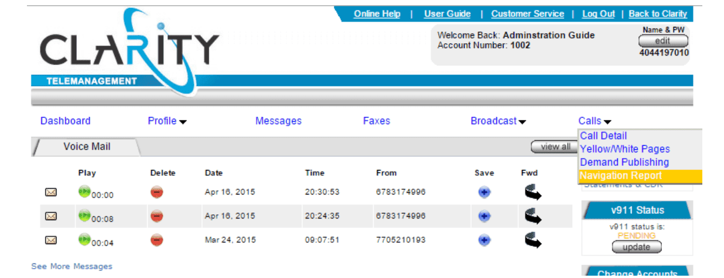Delete the Mar 24, 2015 voicemail
Screen dimensions: 724x278
coord(156,240)
